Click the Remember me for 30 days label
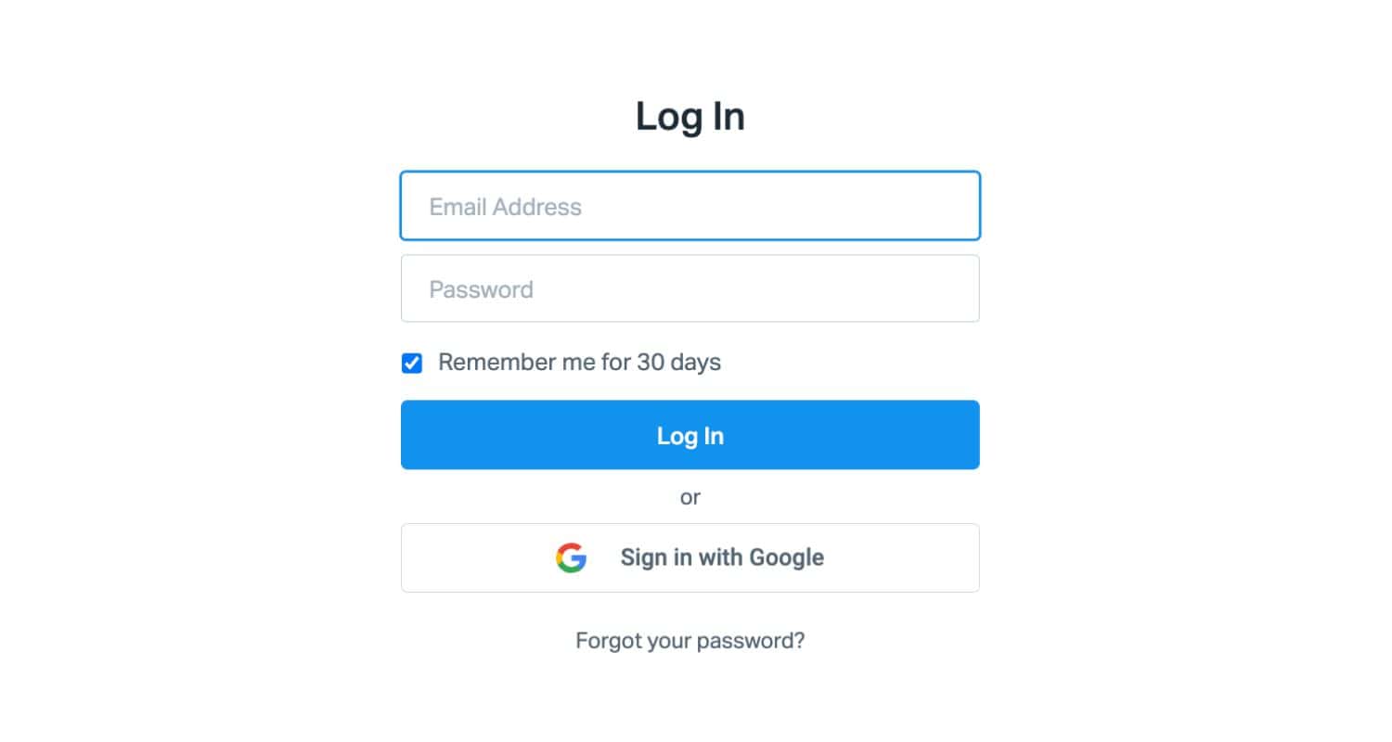Viewport: 1392px width, 742px height. 579,362
